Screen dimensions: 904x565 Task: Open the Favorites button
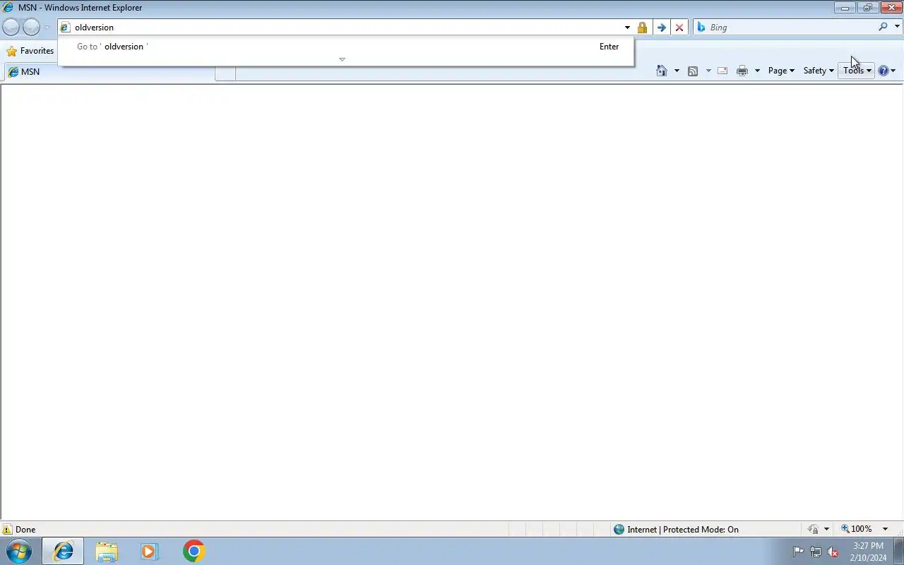coord(30,51)
